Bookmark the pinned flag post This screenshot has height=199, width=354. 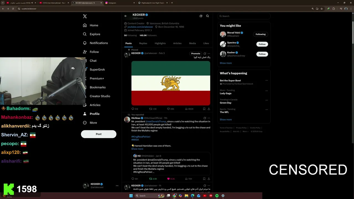[204, 109]
